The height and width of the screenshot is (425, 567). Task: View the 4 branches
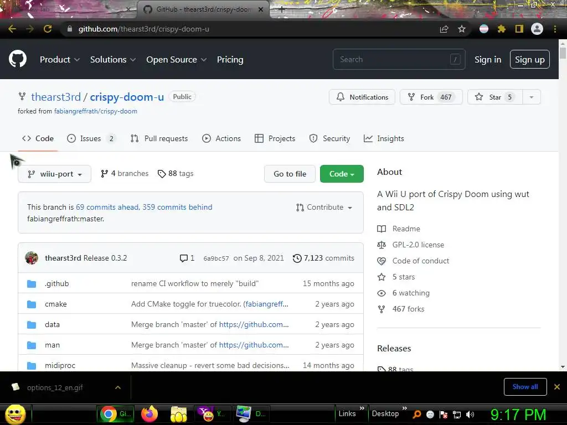click(x=125, y=173)
